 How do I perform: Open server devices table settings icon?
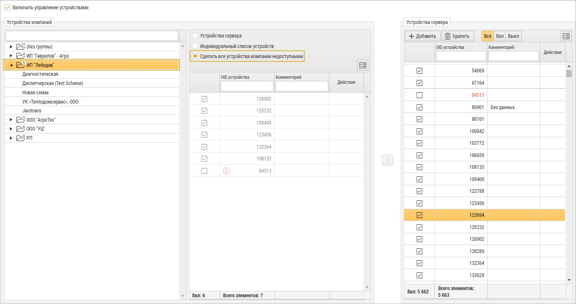[x=566, y=36]
